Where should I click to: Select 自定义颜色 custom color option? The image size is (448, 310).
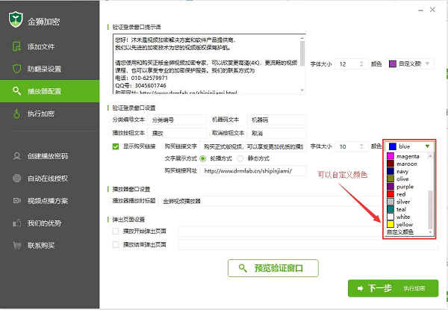pos(407,232)
